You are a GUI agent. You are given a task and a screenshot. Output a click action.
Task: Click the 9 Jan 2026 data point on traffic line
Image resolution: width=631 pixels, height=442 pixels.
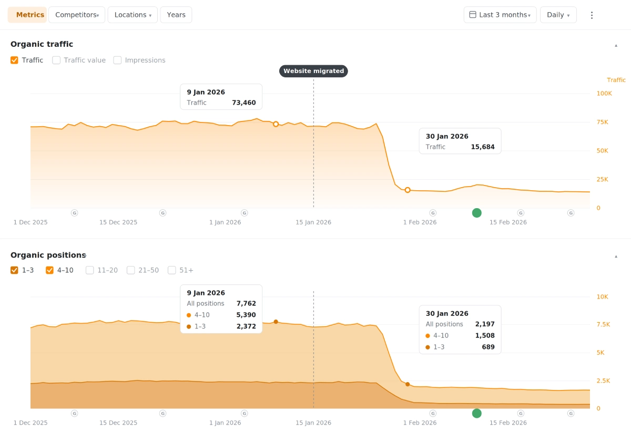[x=276, y=124]
